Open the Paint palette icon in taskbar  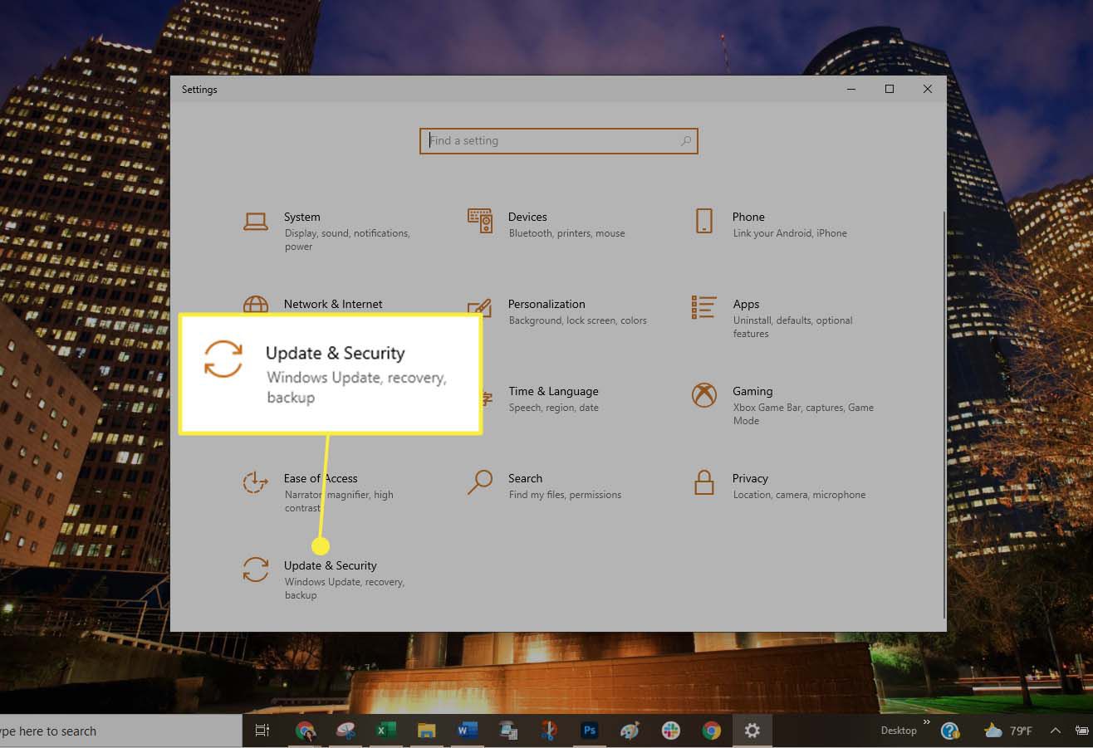click(x=630, y=731)
